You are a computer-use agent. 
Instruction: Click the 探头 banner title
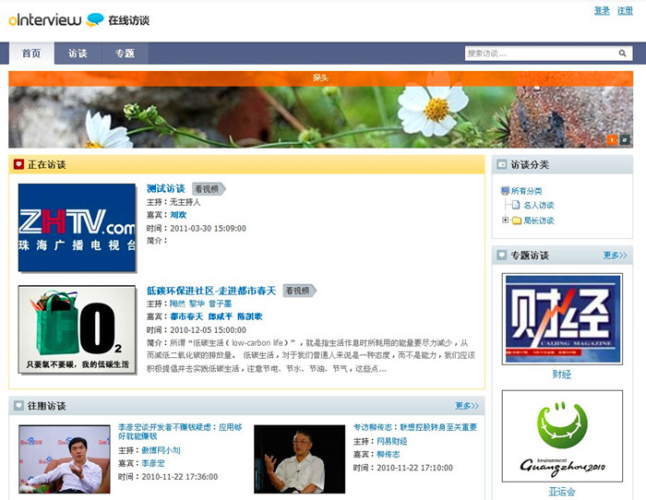click(x=320, y=77)
